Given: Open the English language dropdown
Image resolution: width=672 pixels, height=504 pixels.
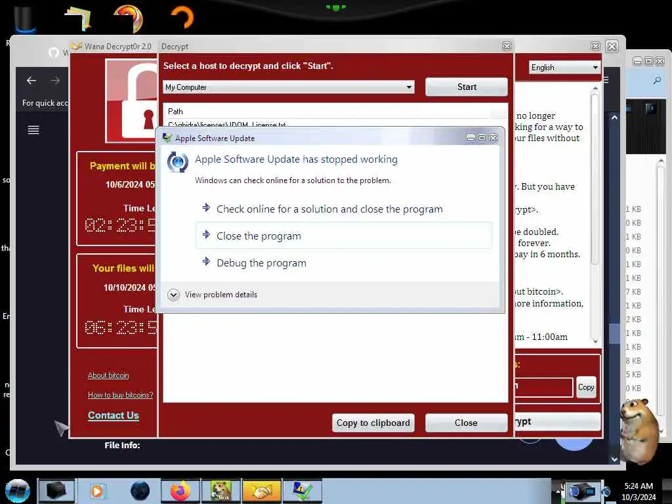Looking at the screenshot, I should (x=564, y=68).
